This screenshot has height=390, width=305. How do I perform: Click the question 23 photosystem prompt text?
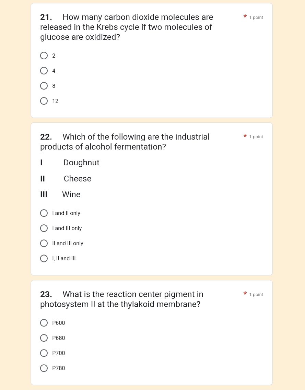click(x=122, y=299)
